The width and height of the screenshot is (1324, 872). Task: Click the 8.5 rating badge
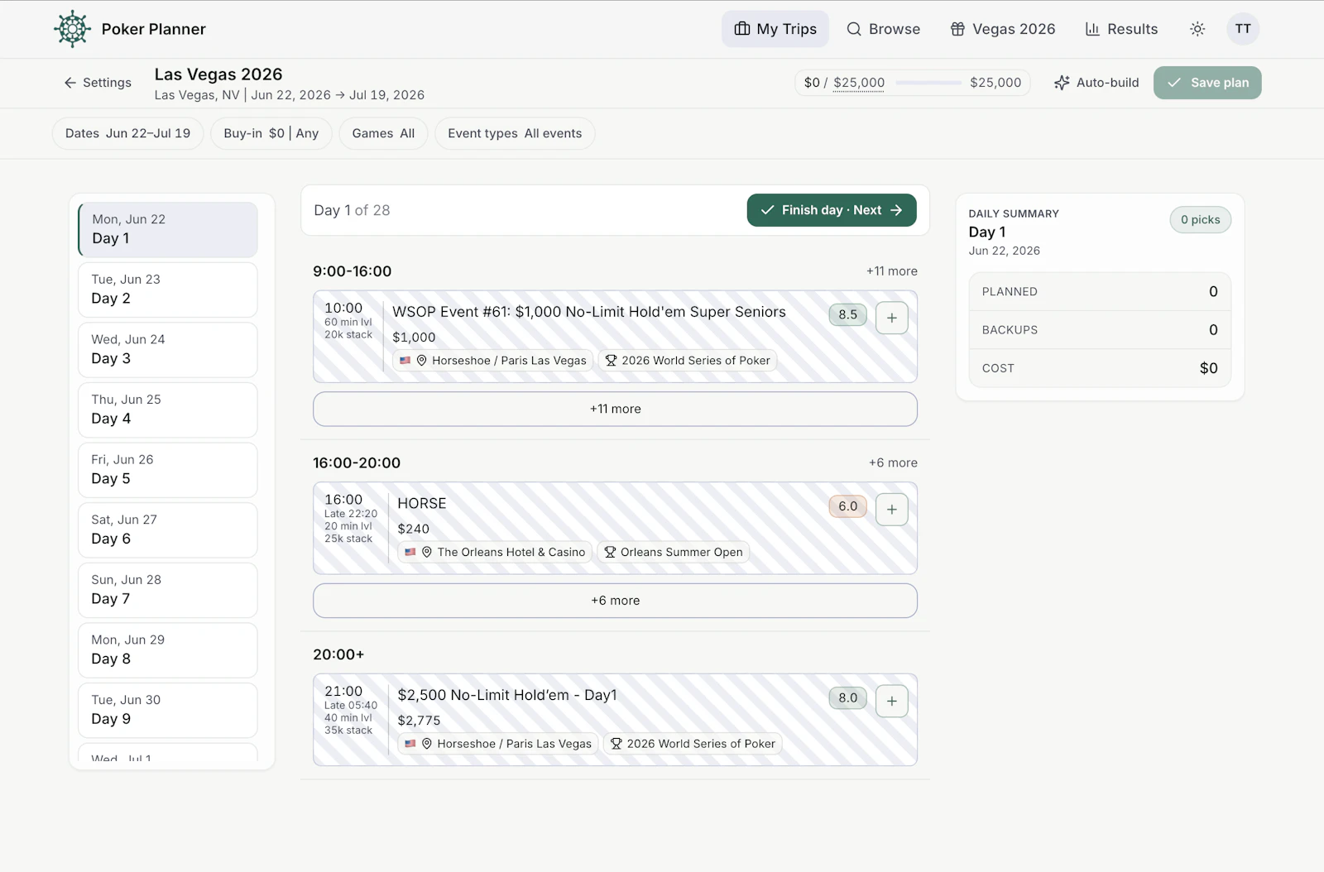(x=847, y=314)
